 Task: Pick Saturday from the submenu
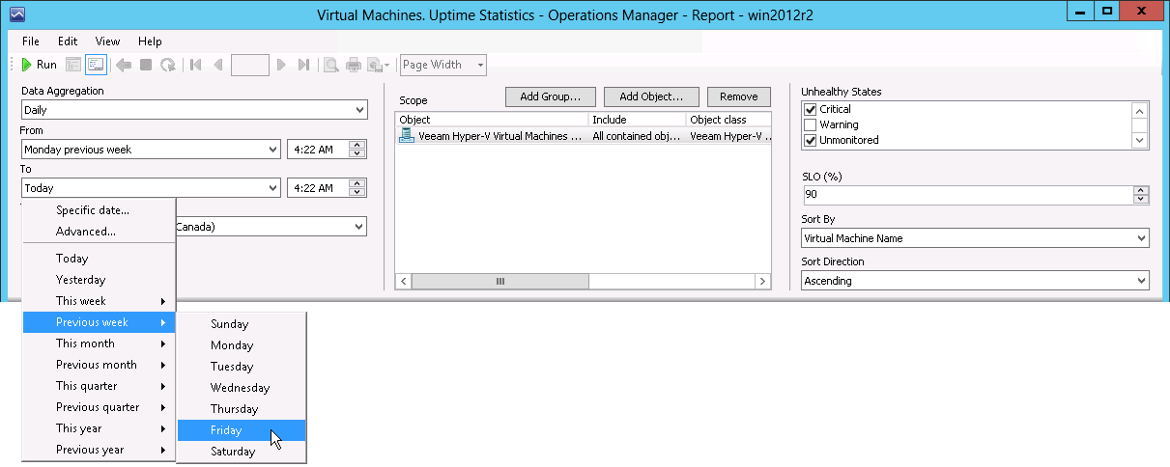(242, 452)
